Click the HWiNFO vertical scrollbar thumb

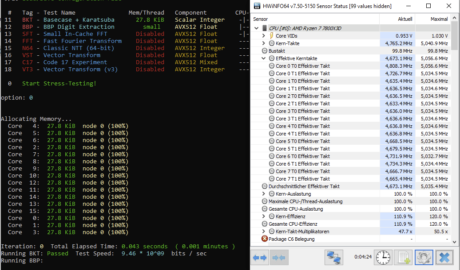click(454, 35)
